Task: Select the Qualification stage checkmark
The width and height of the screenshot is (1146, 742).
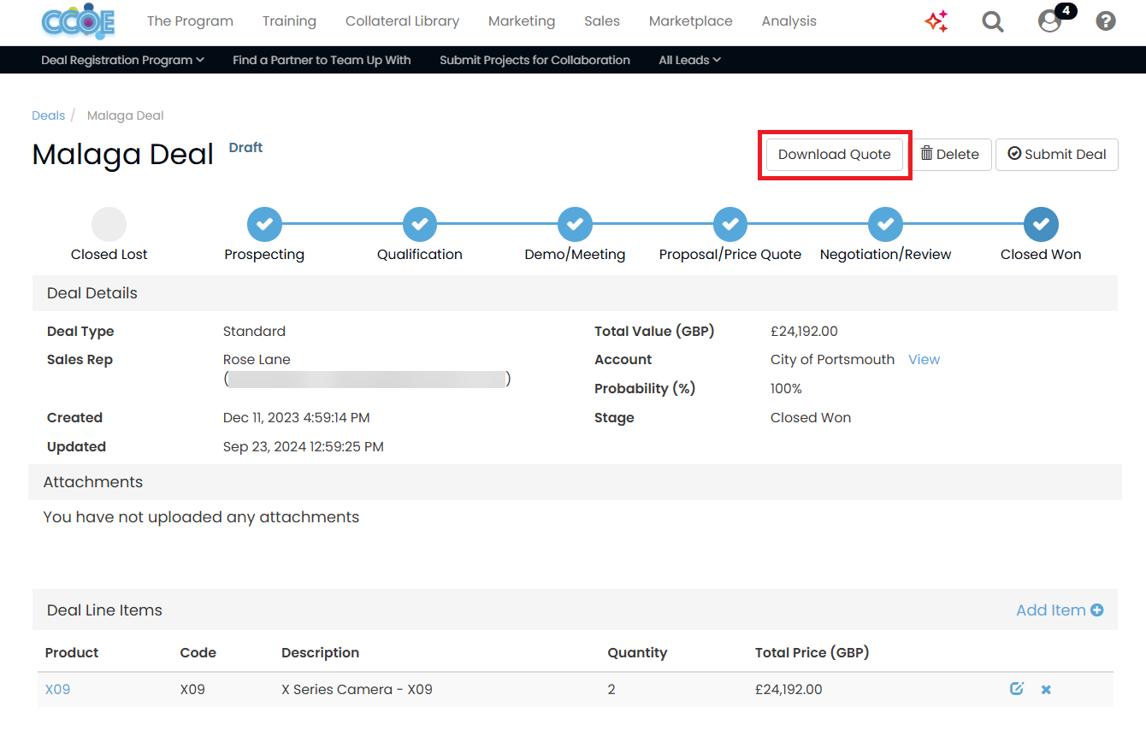Action: pyautogui.click(x=420, y=225)
